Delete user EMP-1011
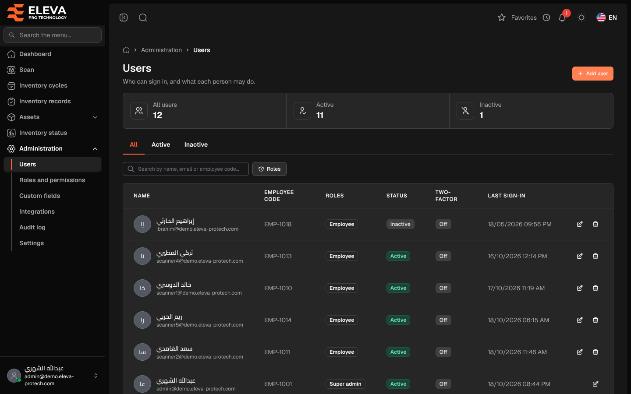 point(596,352)
